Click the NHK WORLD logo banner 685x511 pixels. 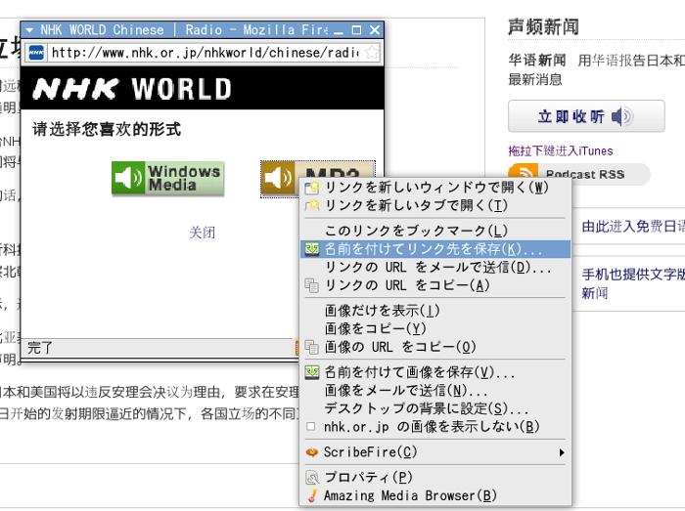point(131,89)
